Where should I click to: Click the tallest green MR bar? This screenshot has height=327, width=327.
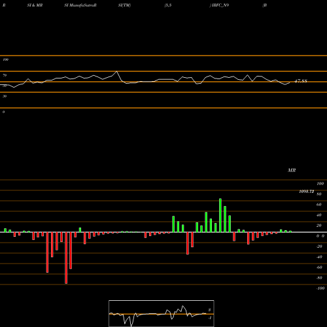(x=220, y=215)
